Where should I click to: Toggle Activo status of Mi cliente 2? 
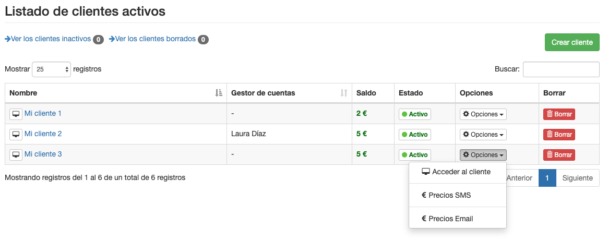[415, 135]
